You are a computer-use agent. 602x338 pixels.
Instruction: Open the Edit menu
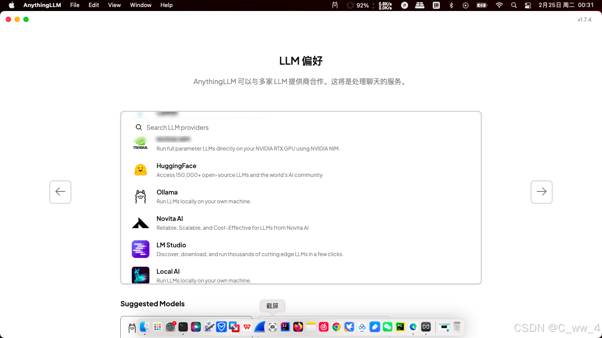pos(94,5)
